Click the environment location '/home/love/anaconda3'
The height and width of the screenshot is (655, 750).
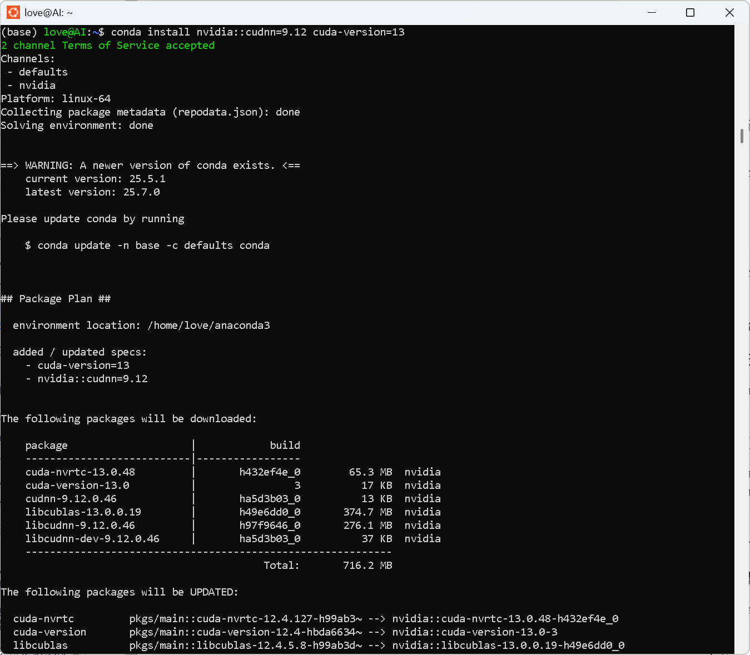(x=209, y=326)
